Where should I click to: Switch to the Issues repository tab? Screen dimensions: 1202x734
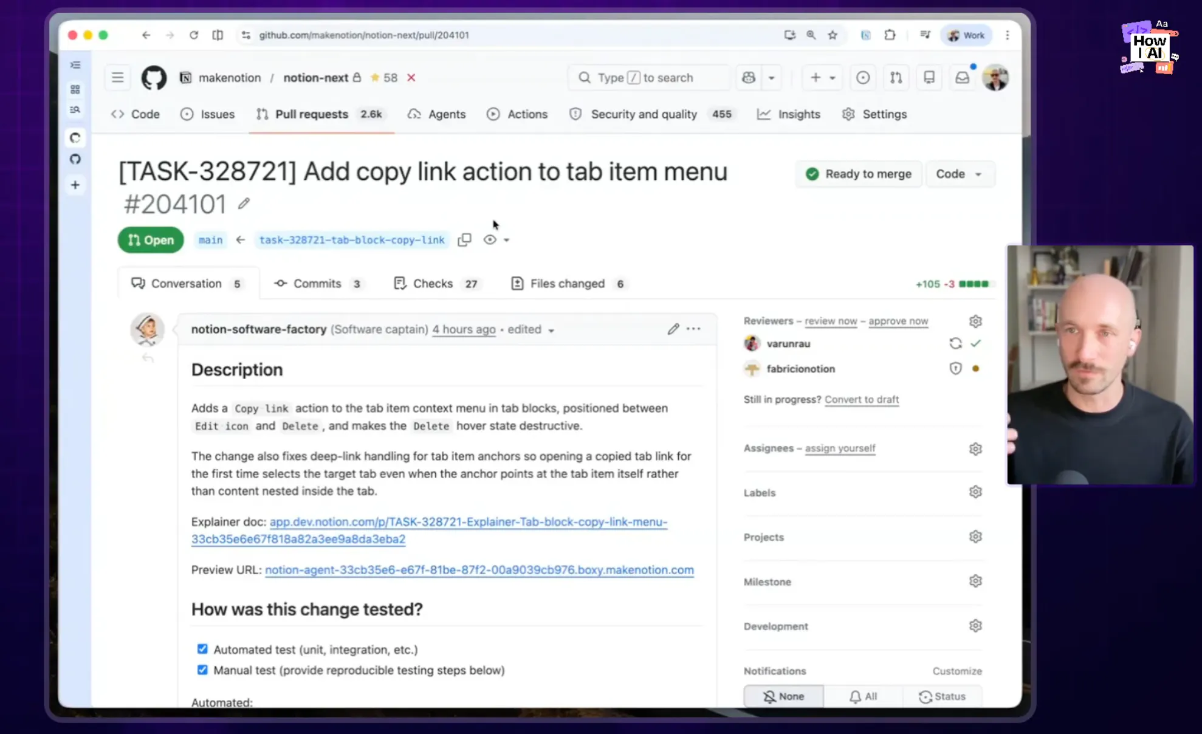click(208, 114)
